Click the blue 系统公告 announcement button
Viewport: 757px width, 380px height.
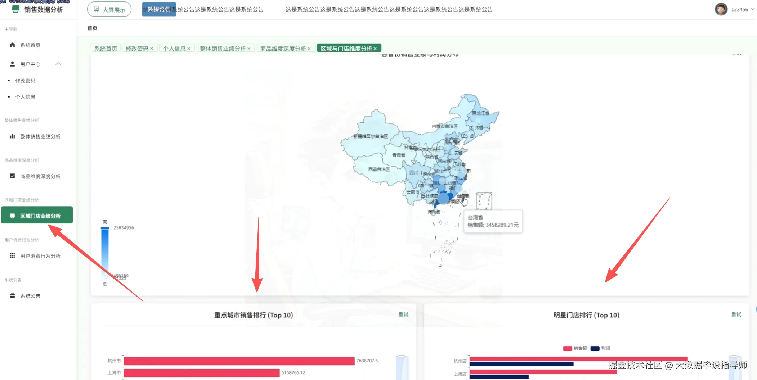coord(159,9)
